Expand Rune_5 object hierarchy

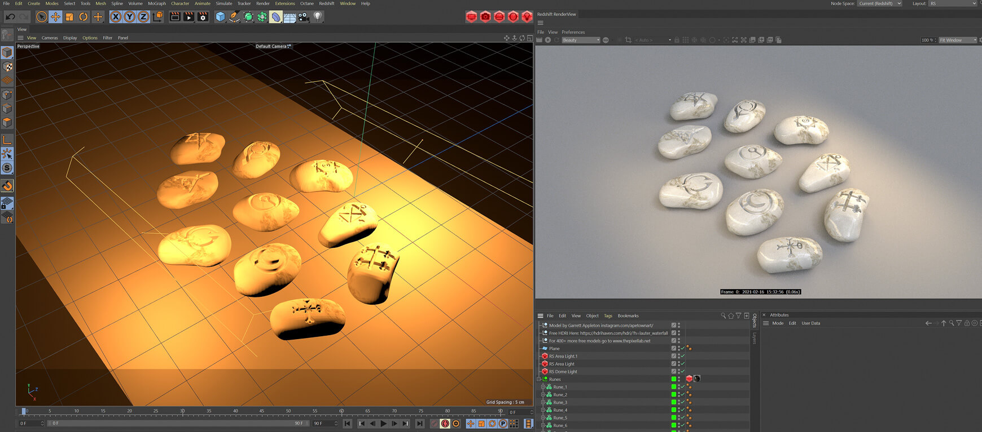tap(543, 417)
